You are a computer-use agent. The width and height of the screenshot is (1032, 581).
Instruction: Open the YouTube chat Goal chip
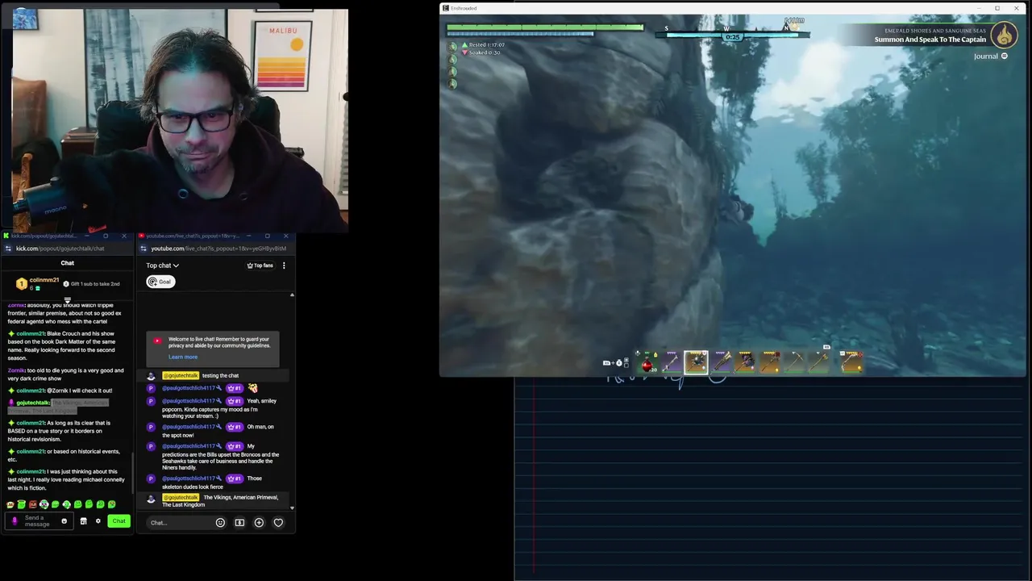160,282
